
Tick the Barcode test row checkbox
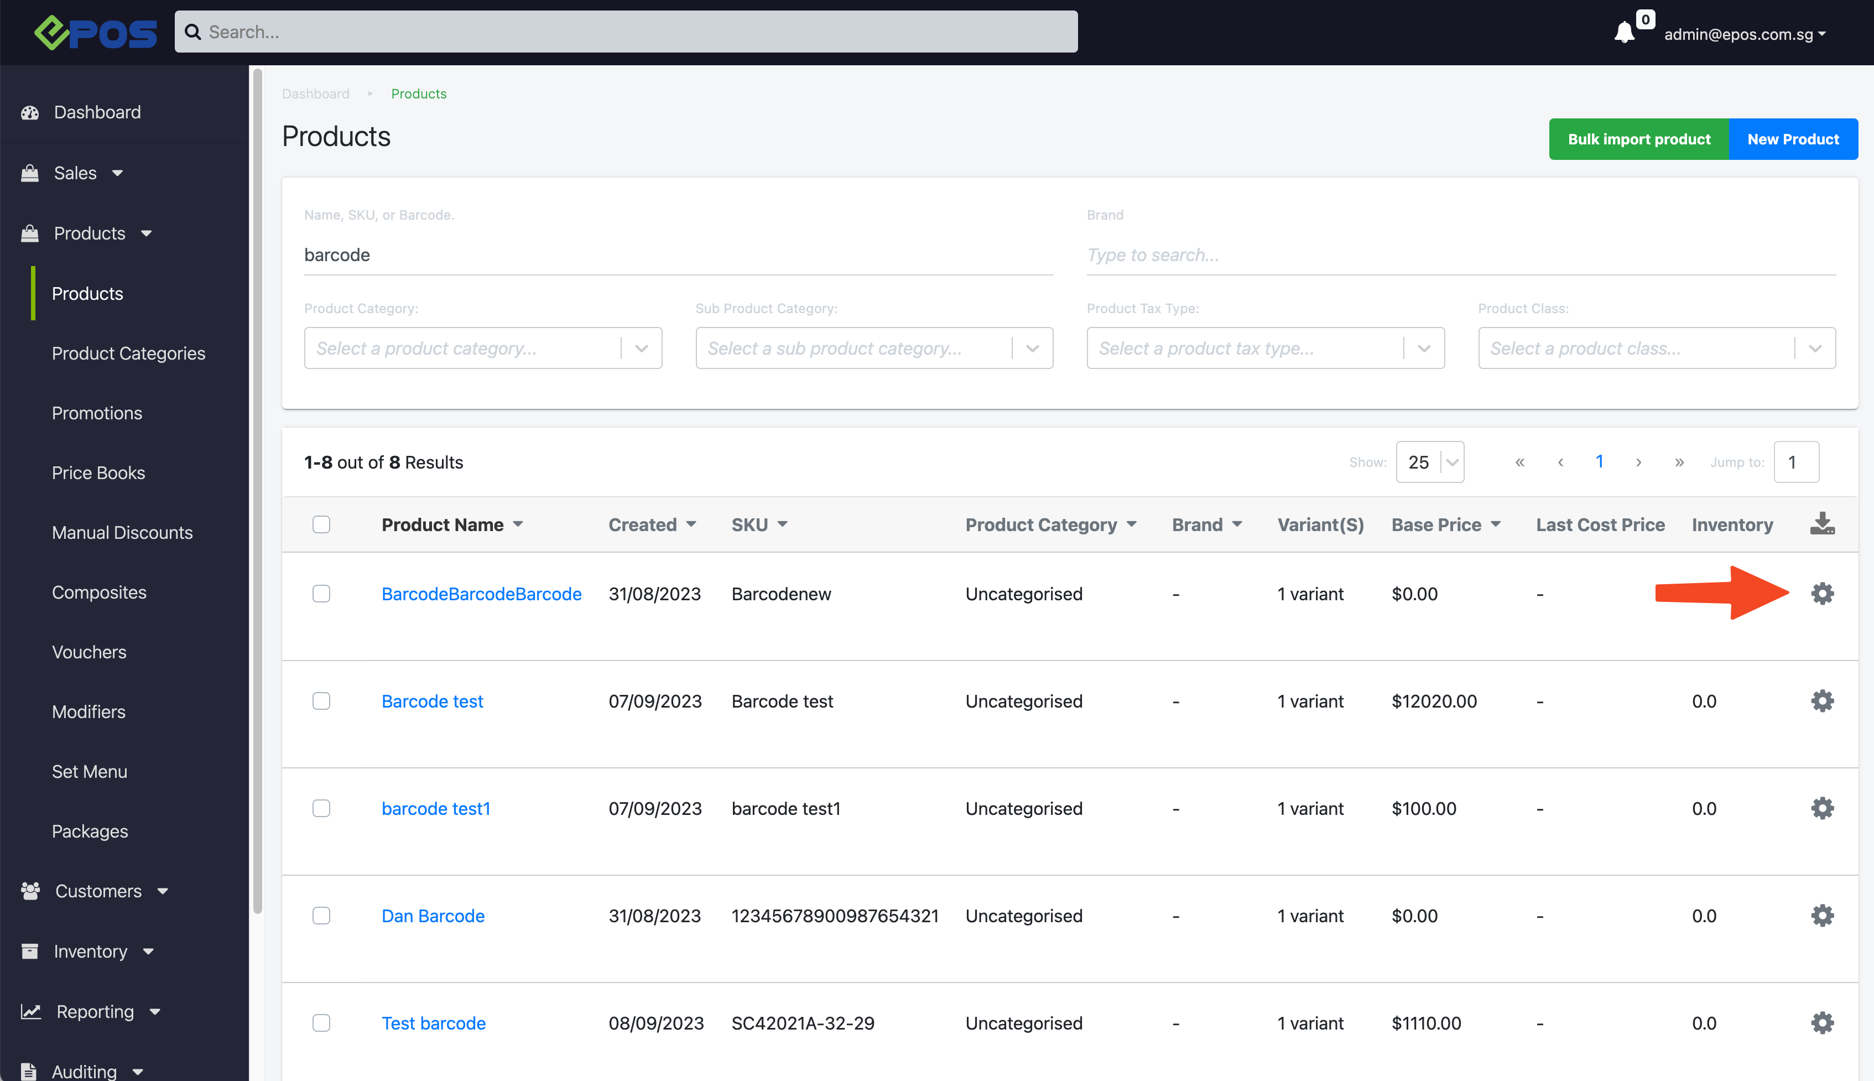(321, 701)
